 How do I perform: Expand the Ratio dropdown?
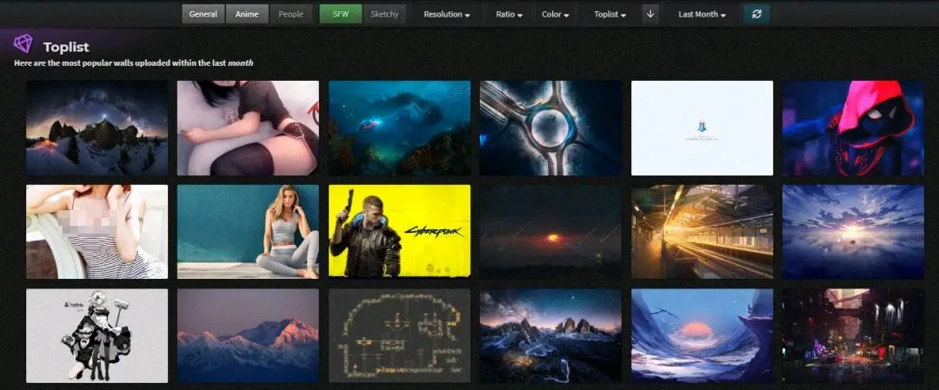[509, 14]
